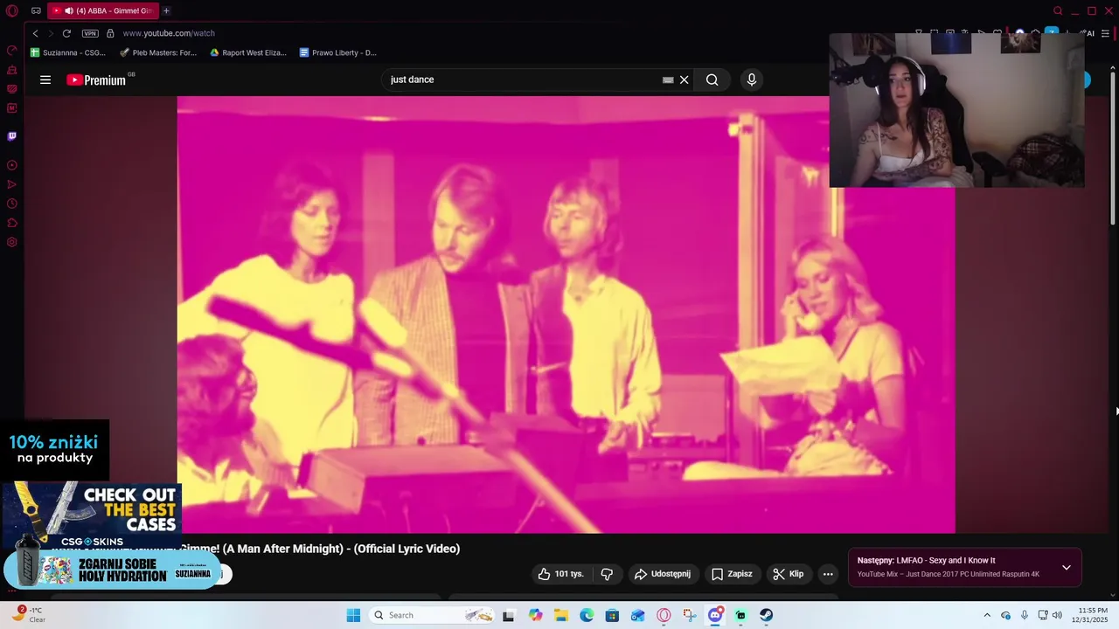Image resolution: width=1119 pixels, height=629 pixels.
Task: Reload the YouTube page
Action: (66, 33)
